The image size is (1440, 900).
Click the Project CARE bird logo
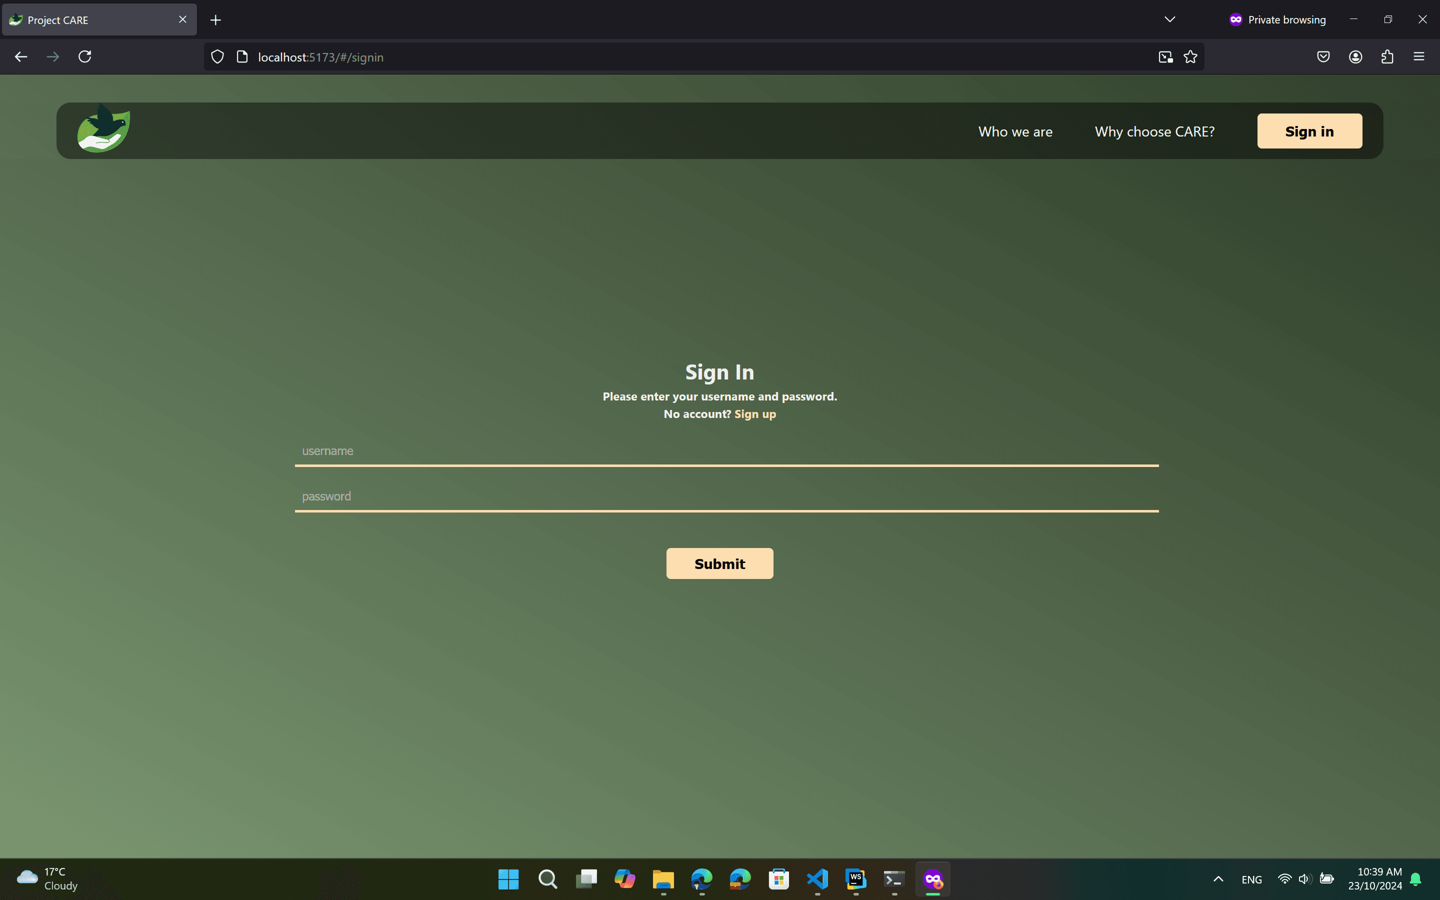103,129
